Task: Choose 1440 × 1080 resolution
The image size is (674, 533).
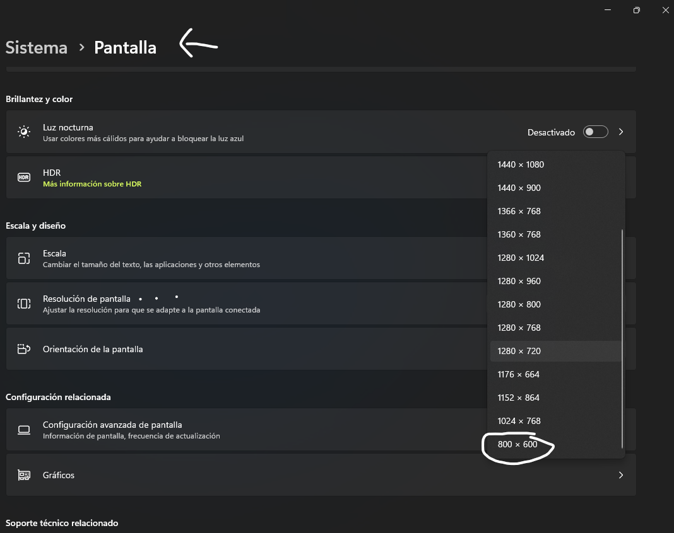Action: pyautogui.click(x=555, y=165)
